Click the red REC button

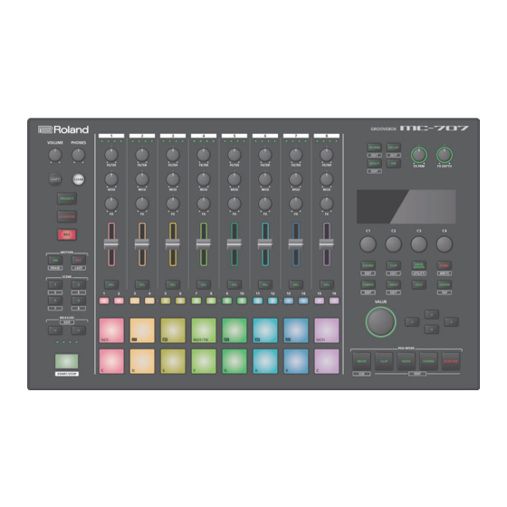(x=67, y=234)
